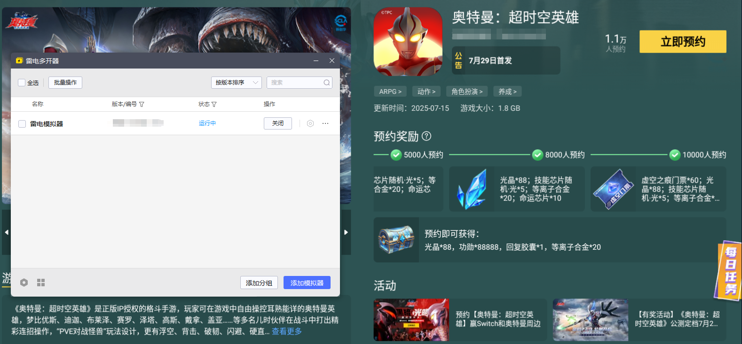Click the 操作 column header
Screen dimensions: 742x344
(269, 104)
